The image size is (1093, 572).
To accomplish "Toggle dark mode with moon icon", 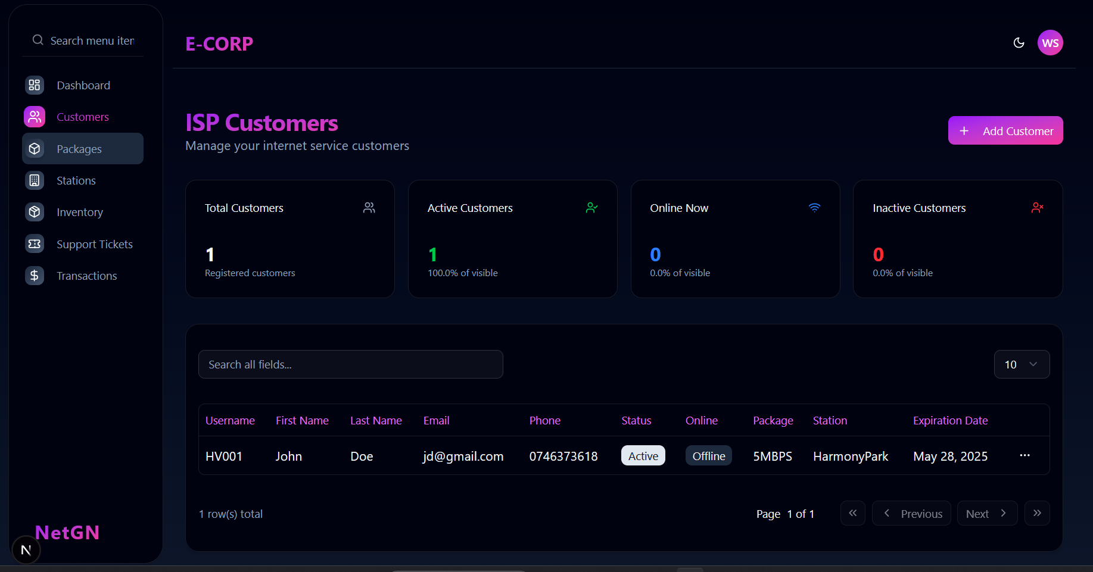I will [x=1019, y=43].
